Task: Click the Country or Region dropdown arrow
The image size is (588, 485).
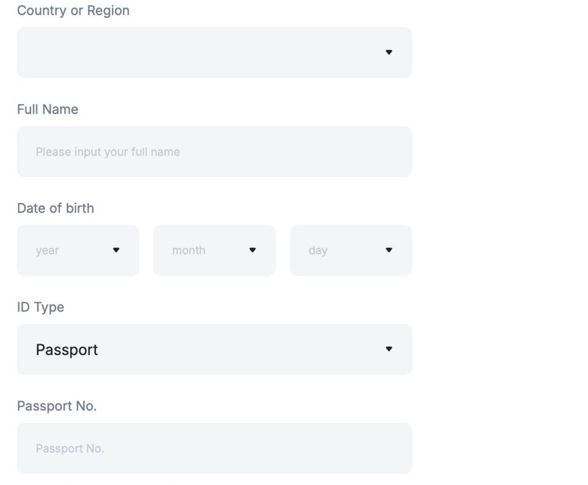Action: coord(389,52)
